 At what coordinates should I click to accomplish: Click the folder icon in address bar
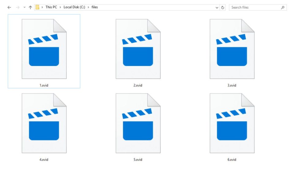37,7
